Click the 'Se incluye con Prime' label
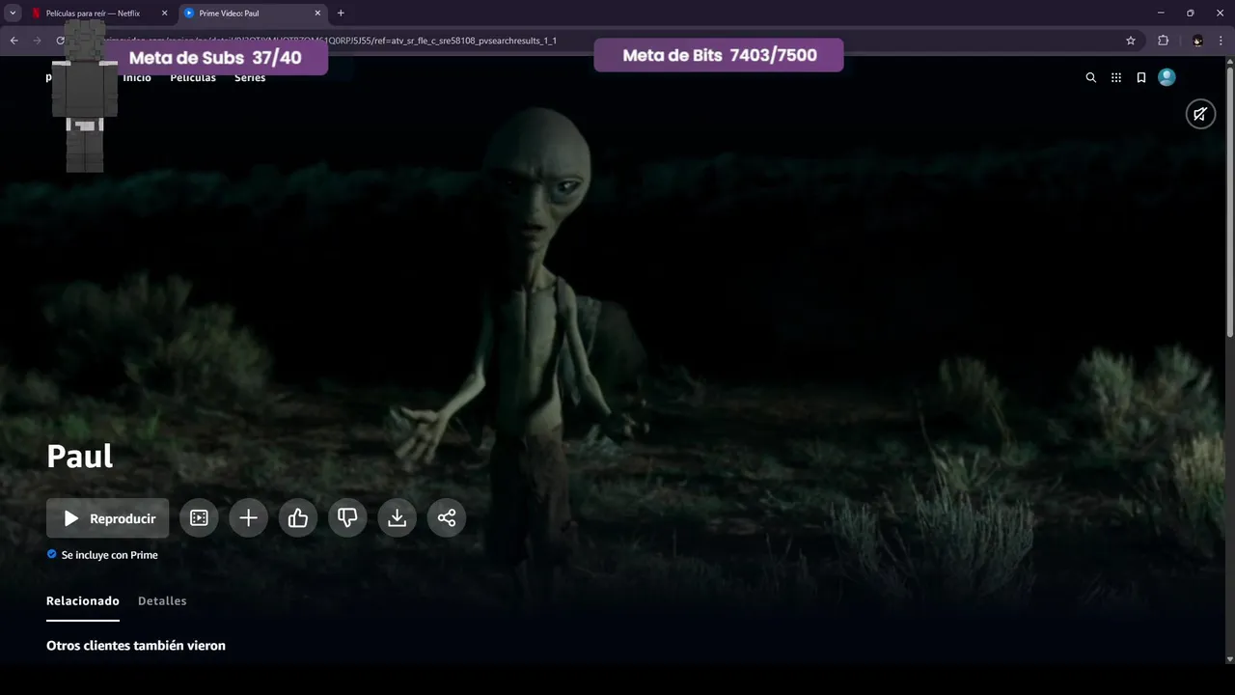 pos(109,555)
